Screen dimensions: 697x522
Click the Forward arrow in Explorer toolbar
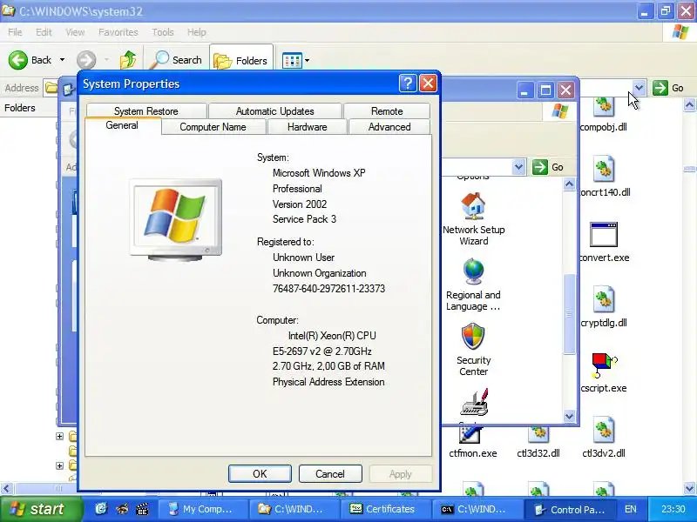click(x=86, y=60)
